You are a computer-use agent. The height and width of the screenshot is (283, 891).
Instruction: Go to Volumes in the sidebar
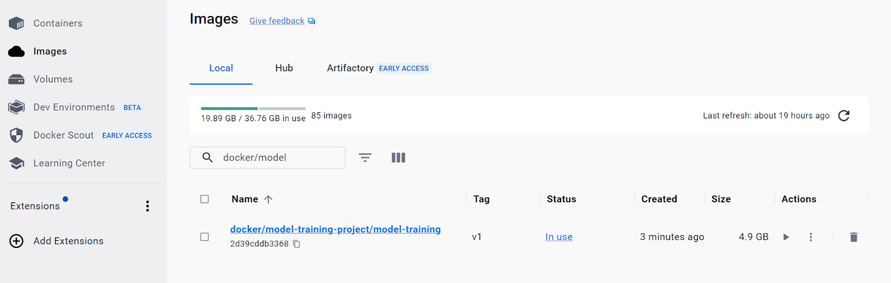pos(53,80)
